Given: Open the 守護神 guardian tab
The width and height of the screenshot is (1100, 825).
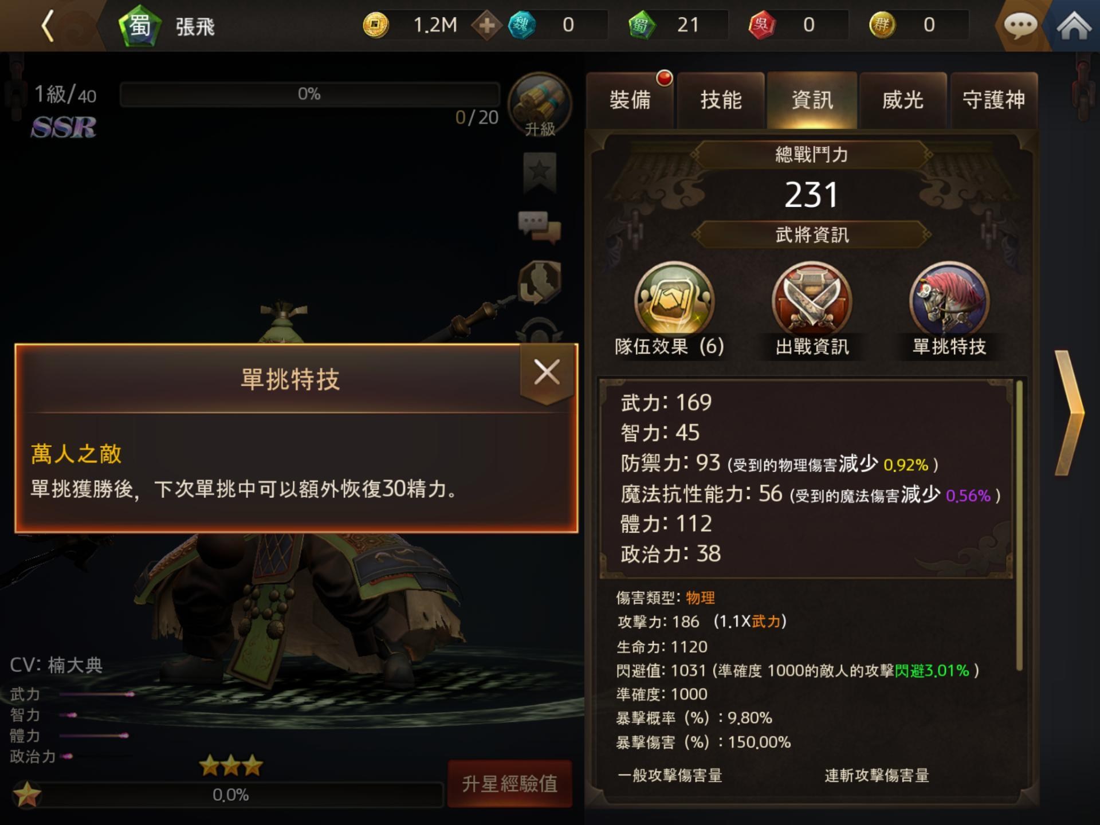Looking at the screenshot, I should [994, 100].
